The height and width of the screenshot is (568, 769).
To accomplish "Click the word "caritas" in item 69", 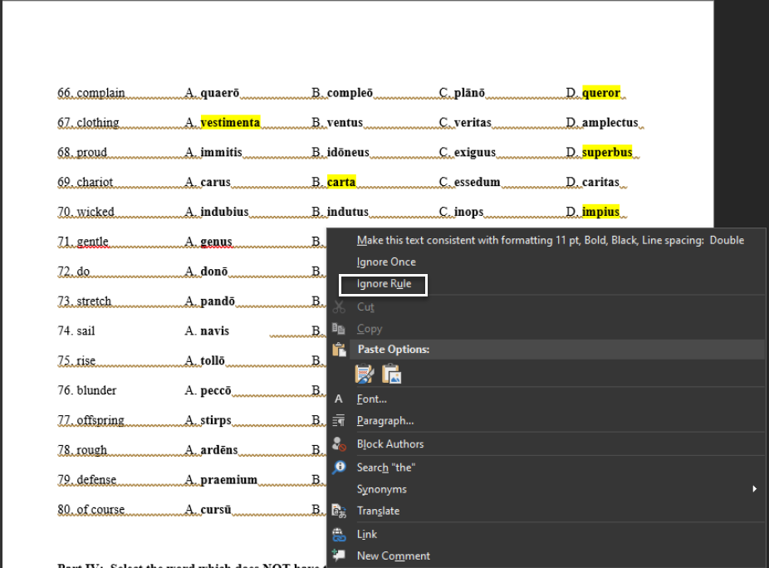I will pos(600,182).
